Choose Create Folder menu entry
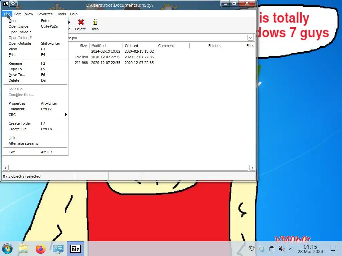Image resolution: width=342 pixels, height=256 pixels. [x=35, y=123]
